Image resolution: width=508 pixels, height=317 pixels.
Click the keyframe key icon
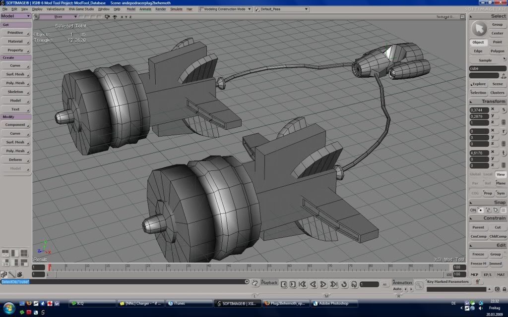click(x=419, y=285)
